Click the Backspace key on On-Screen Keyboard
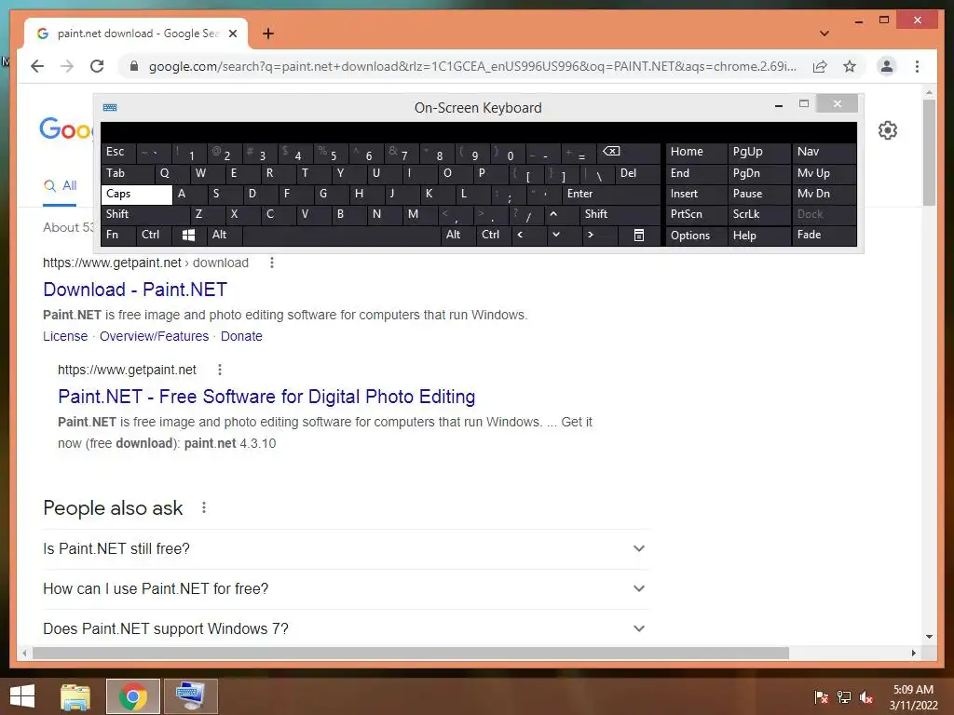 coord(629,152)
